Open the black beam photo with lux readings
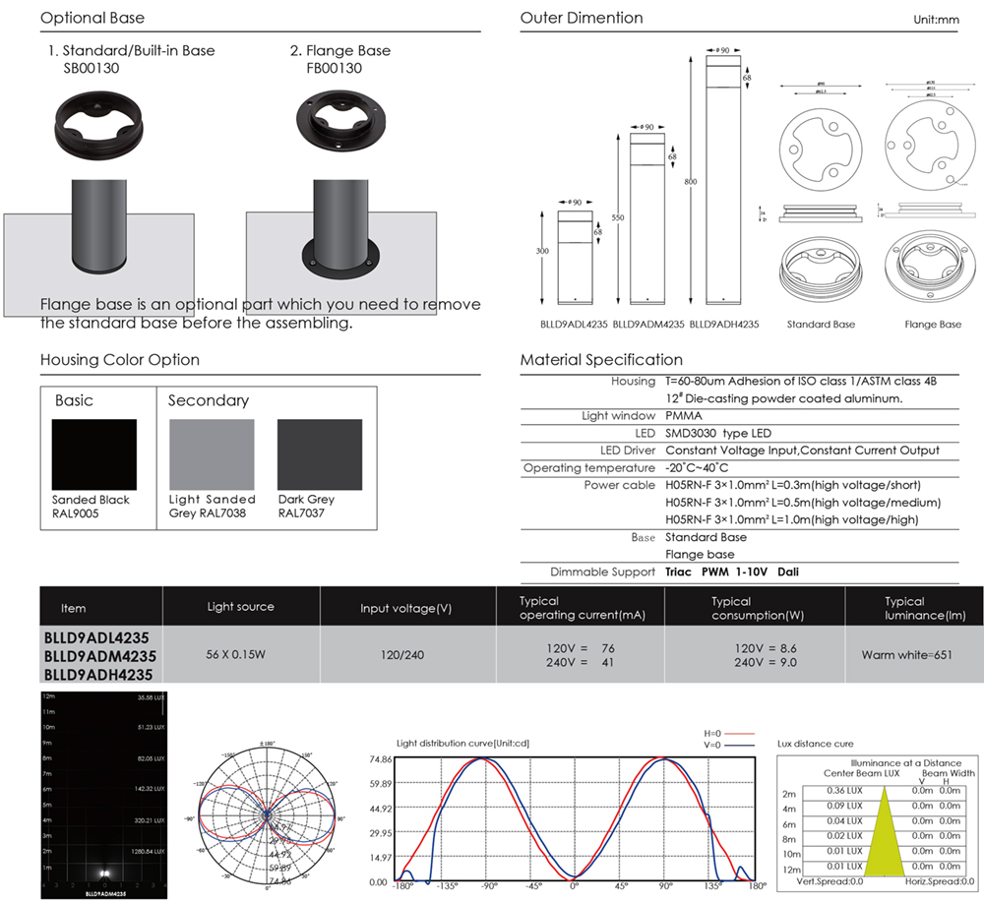984x903 pixels. point(104,795)
